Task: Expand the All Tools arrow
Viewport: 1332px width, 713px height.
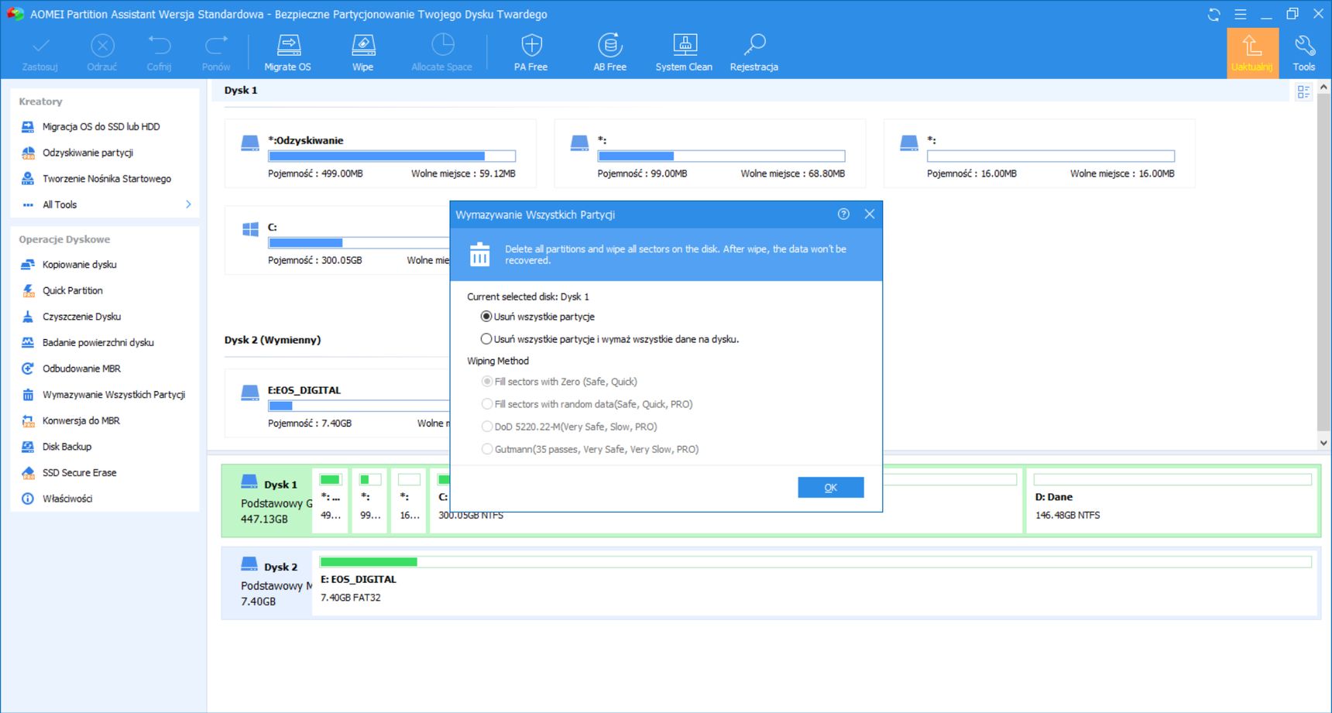Action: (188, 204)
